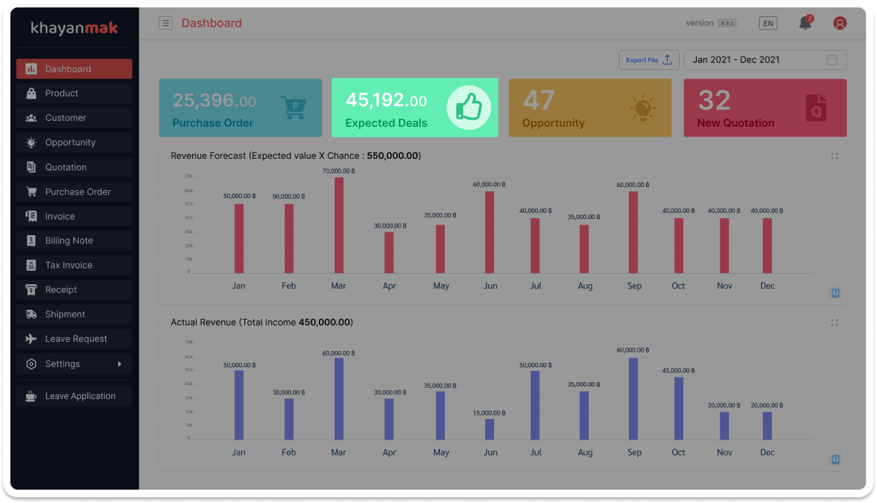Click the thumbs-up icon on Expected Deals

point(468,108)
